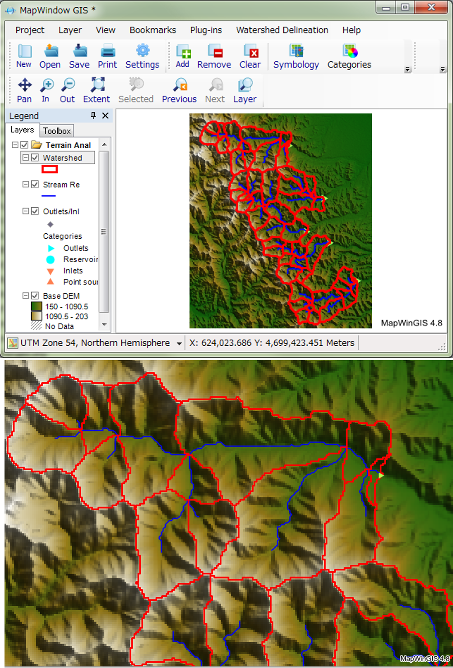The width and height of the screenshot is (453, 668).
Task: Click the Outlets cyan triangle symbol
Action: tap(51, 248)
